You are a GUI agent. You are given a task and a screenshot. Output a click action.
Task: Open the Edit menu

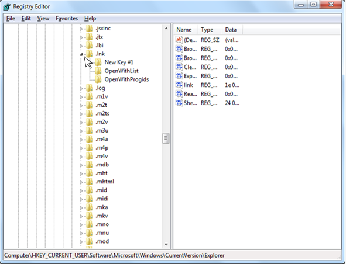pos(26,19)
